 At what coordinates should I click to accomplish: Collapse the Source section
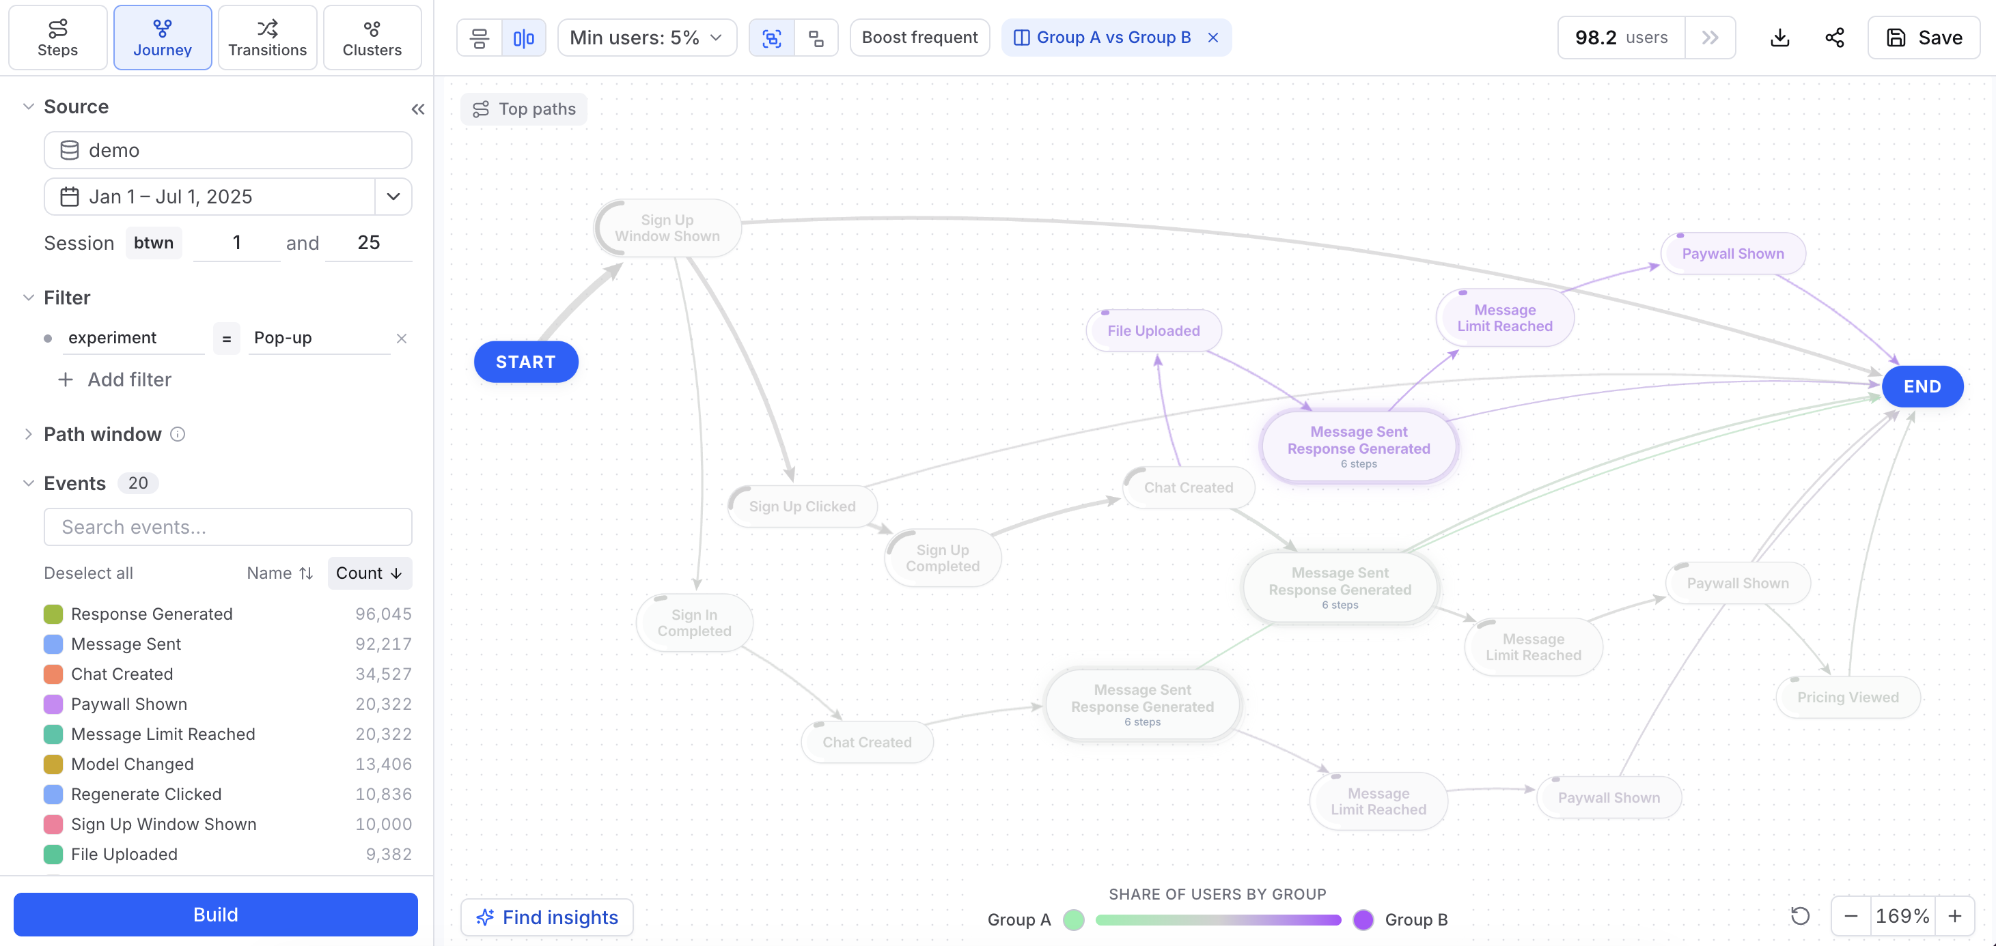click(29, 107)
